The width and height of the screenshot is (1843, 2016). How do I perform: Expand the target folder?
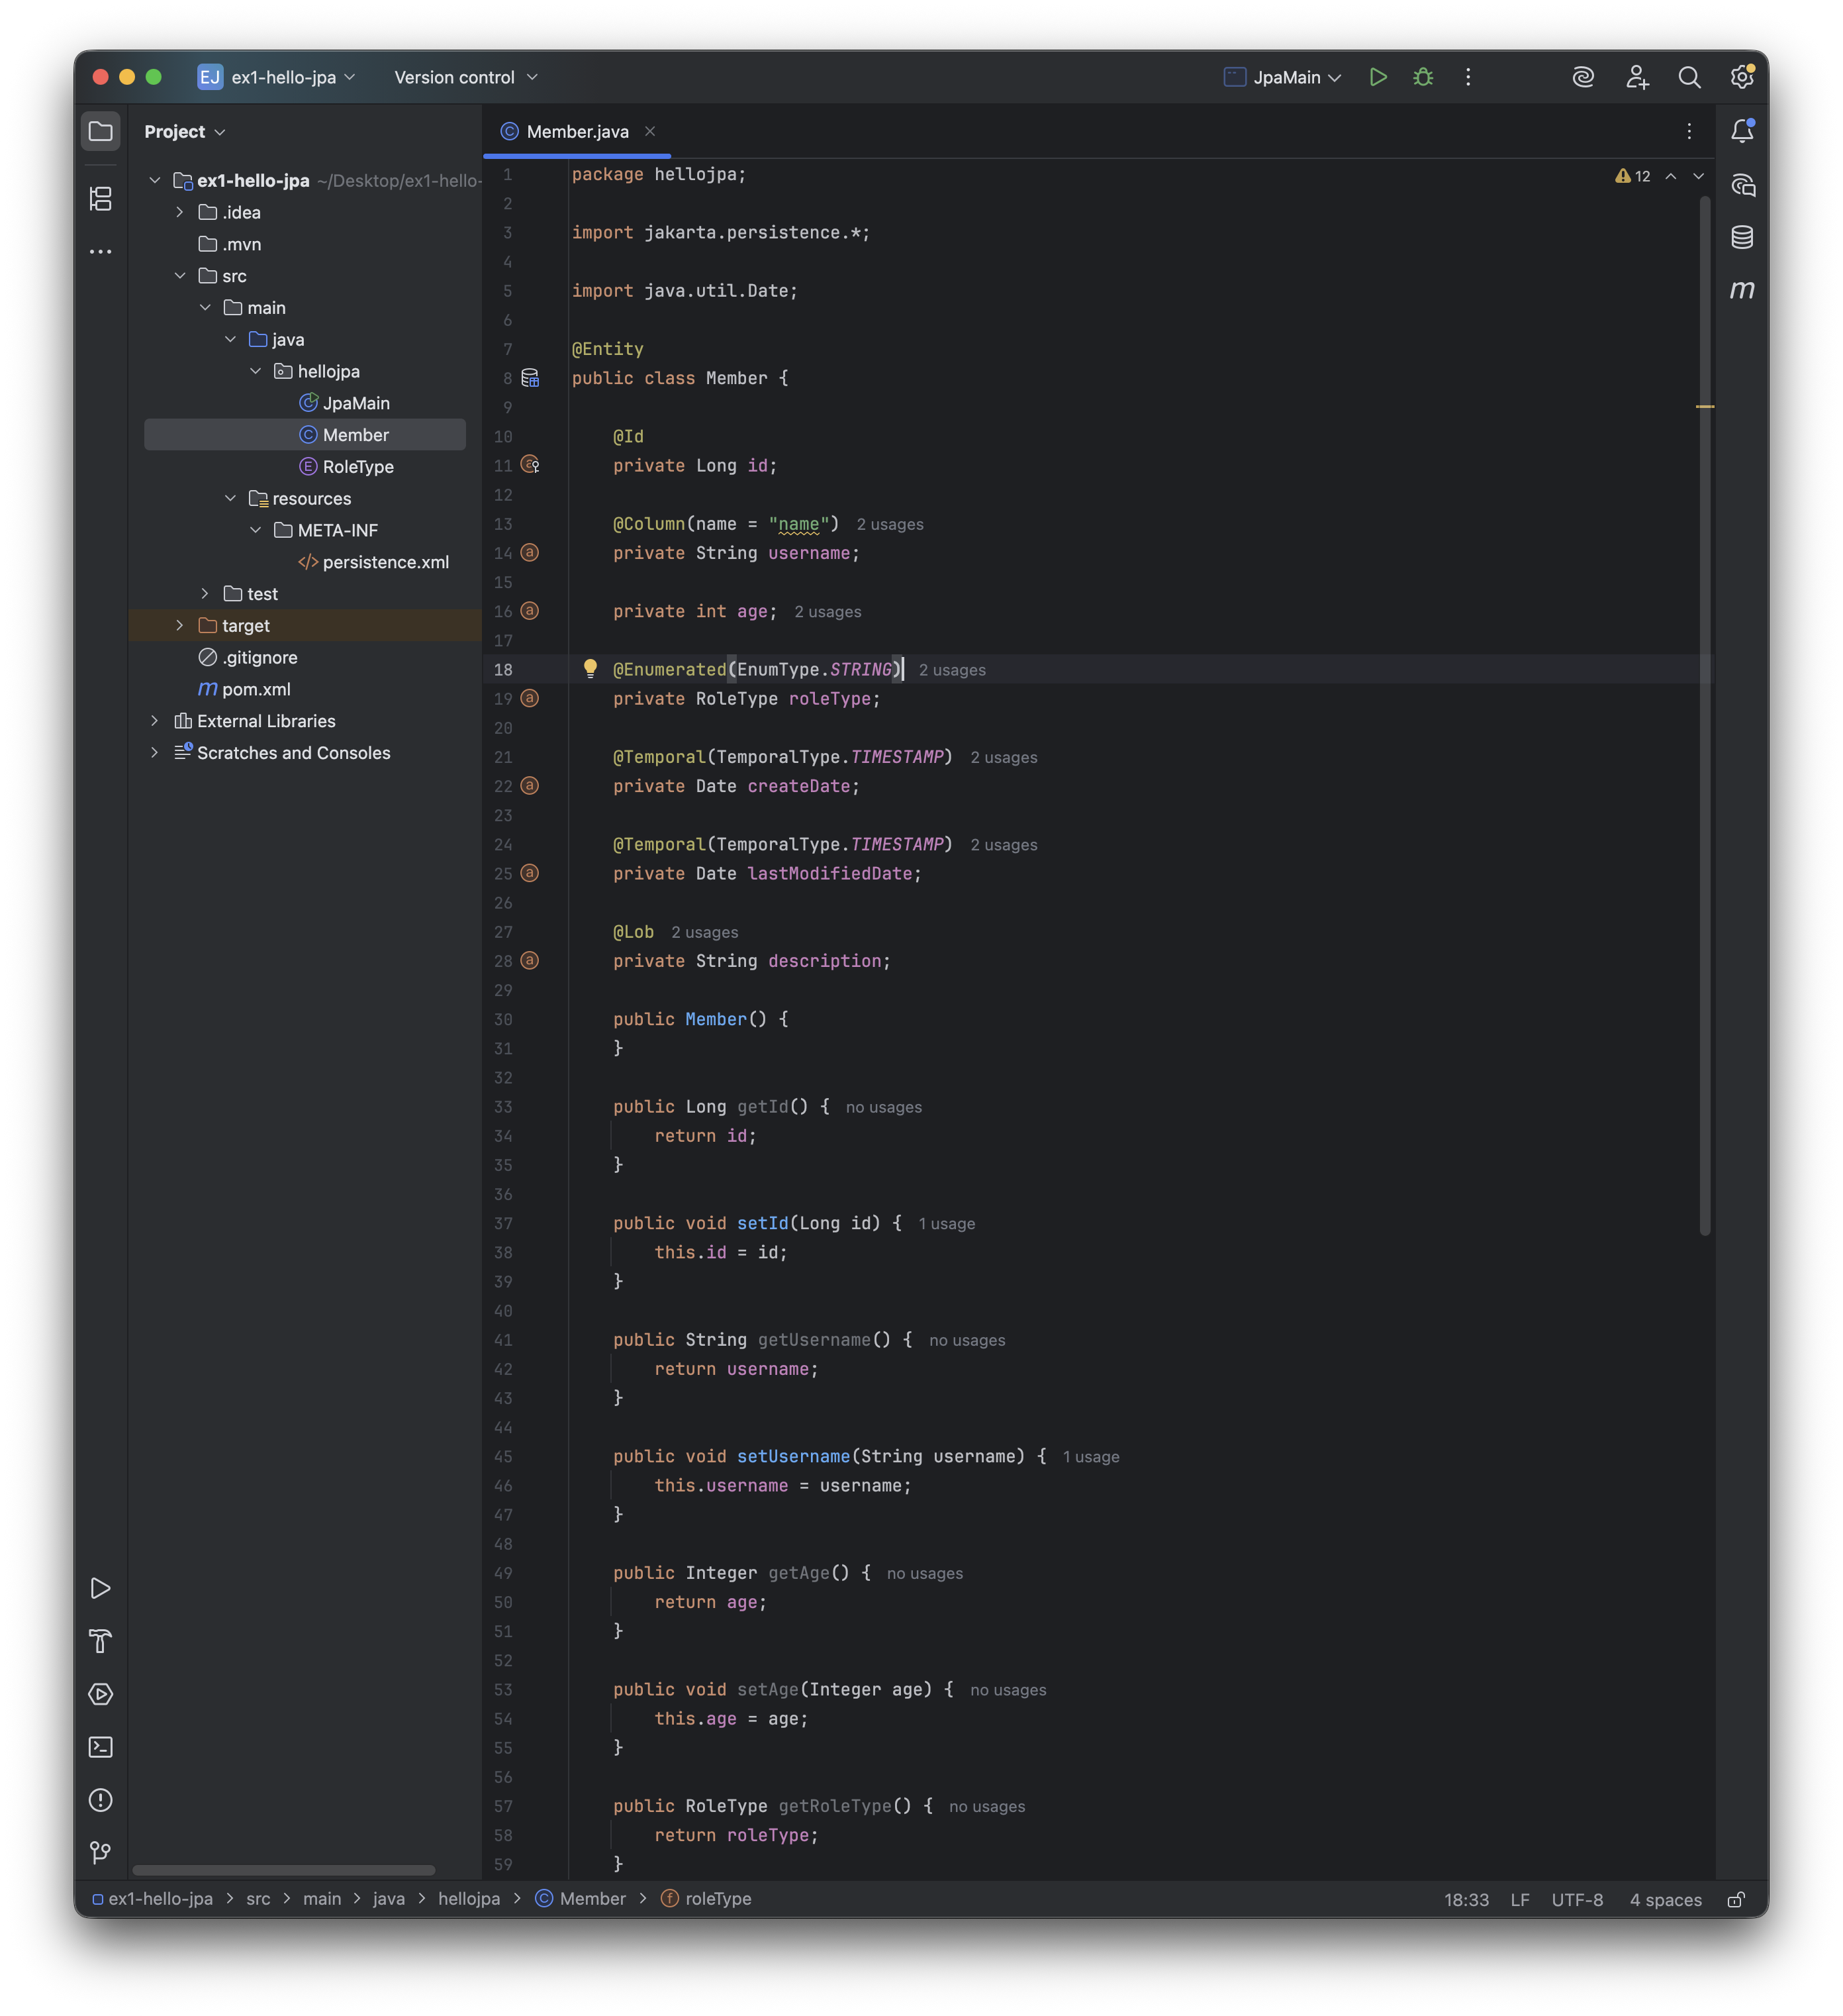[180, 625]
